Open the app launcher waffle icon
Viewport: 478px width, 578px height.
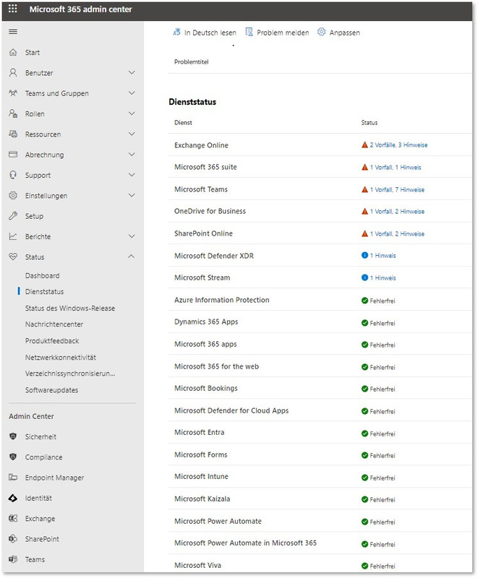pos(12,9)
